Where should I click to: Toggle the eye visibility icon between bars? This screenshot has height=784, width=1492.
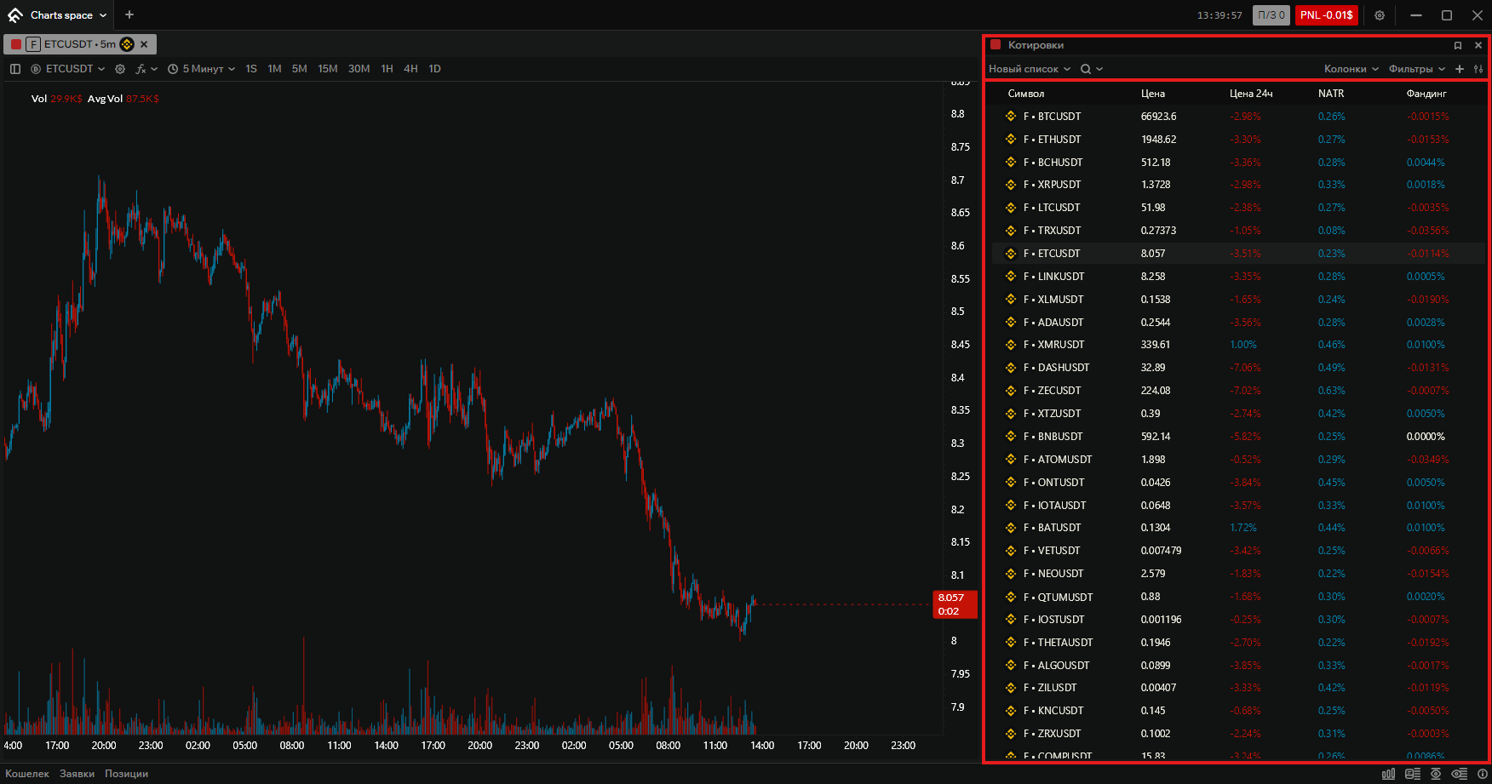[x=1436, y=774]
